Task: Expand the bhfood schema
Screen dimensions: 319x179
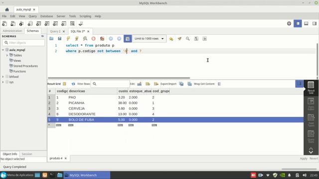Action: 3,77
